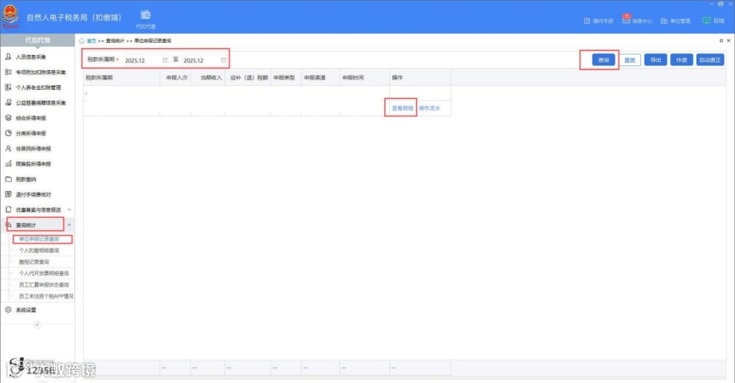
Task: Open 操作手册 from the top bar
Action: pos(599,20)
